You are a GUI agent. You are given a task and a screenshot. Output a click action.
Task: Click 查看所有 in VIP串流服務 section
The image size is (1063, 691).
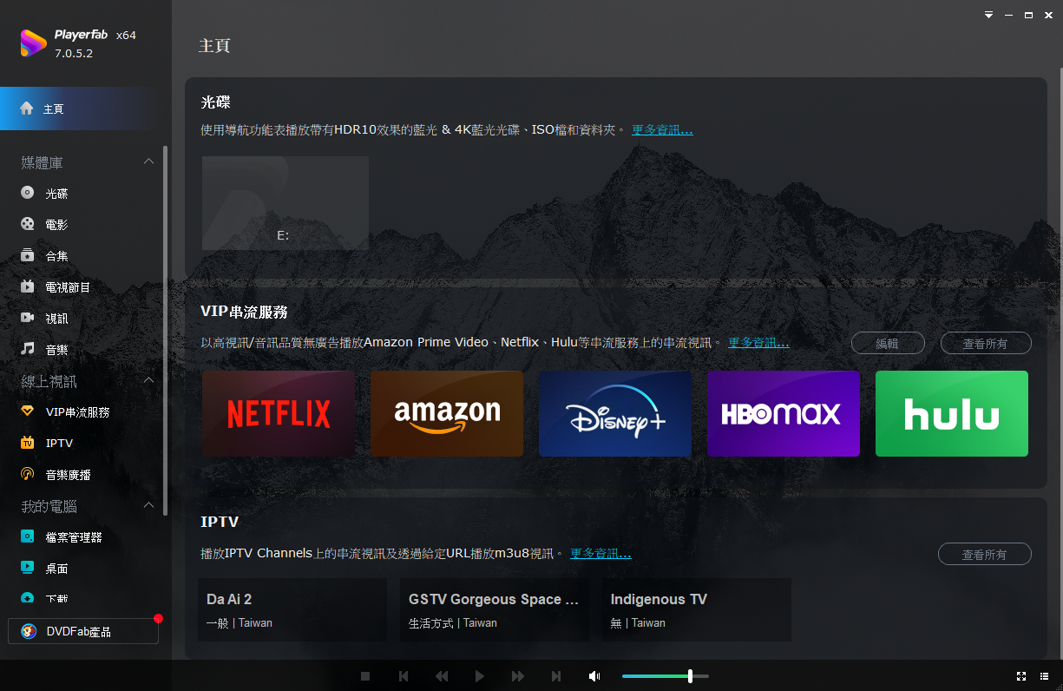point(986,343)
